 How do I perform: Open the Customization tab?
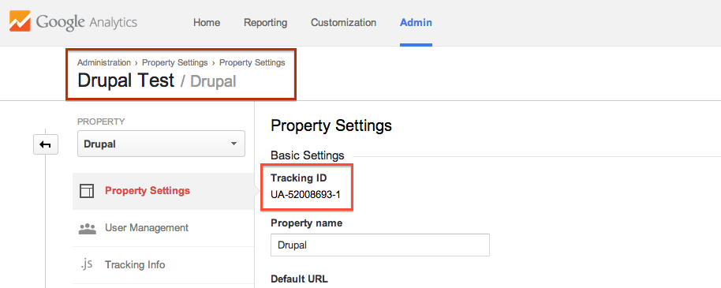pos(343,23)
